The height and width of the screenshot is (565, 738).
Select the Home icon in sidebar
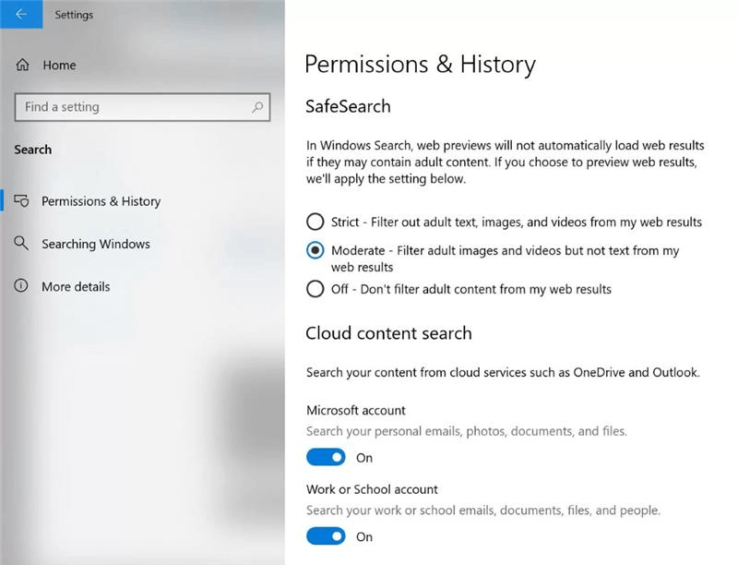pyautogui.click(x=24, y=65)
